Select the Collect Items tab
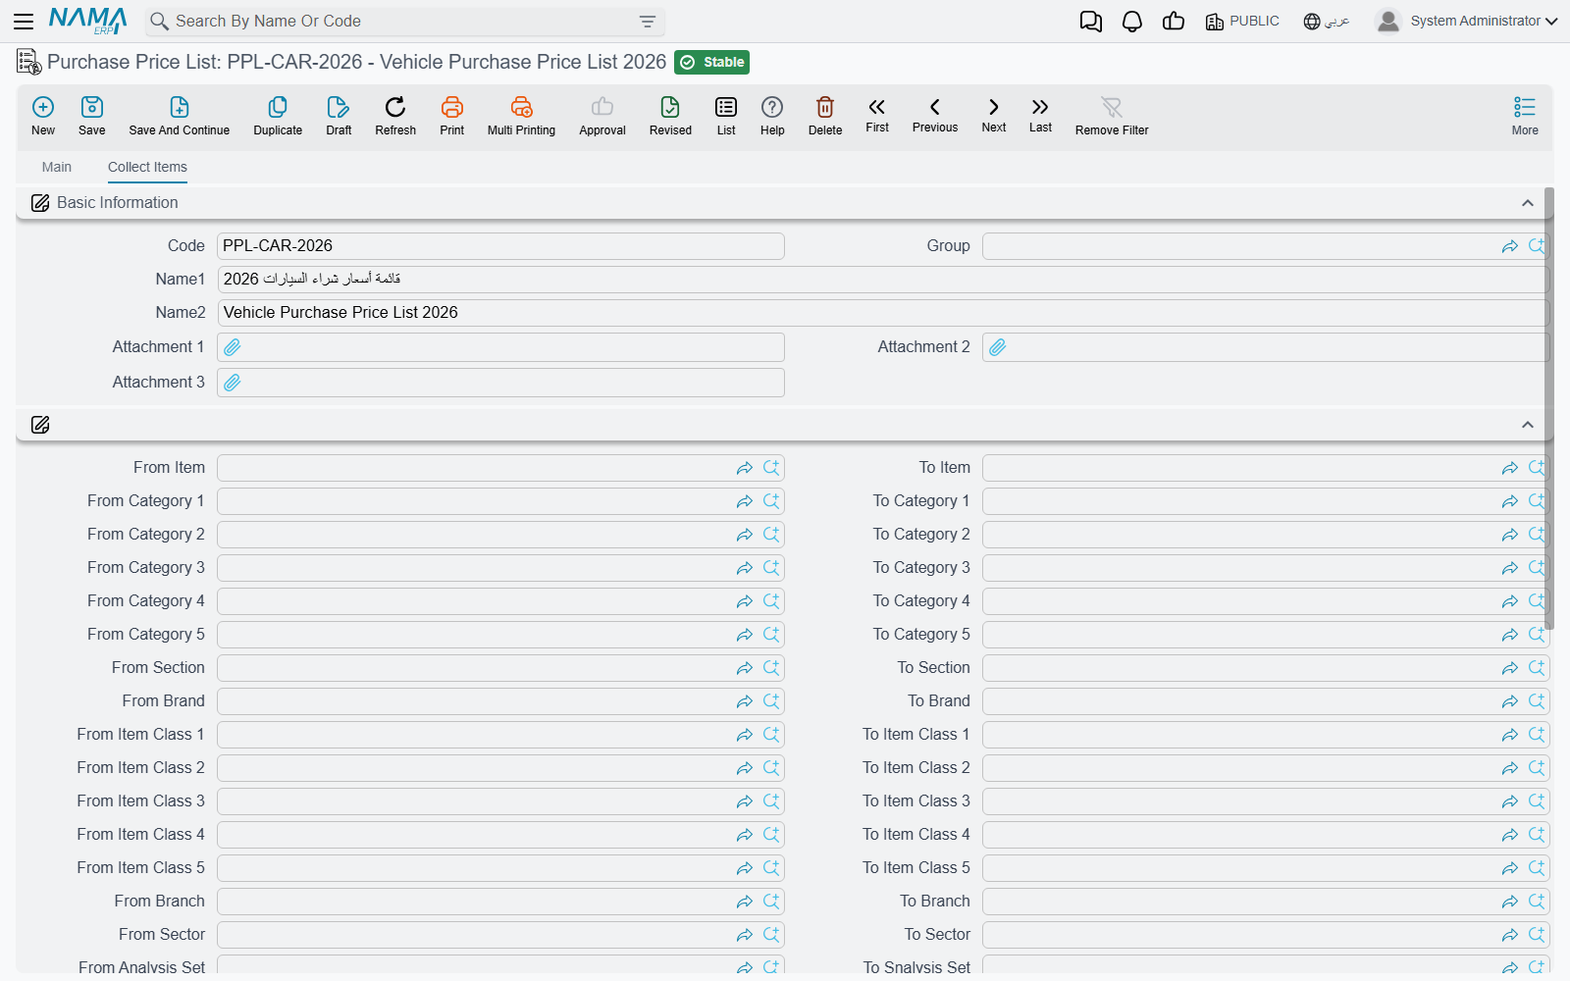The width and height of the screenshot is (1570, 981). click(x=147, y=167)
